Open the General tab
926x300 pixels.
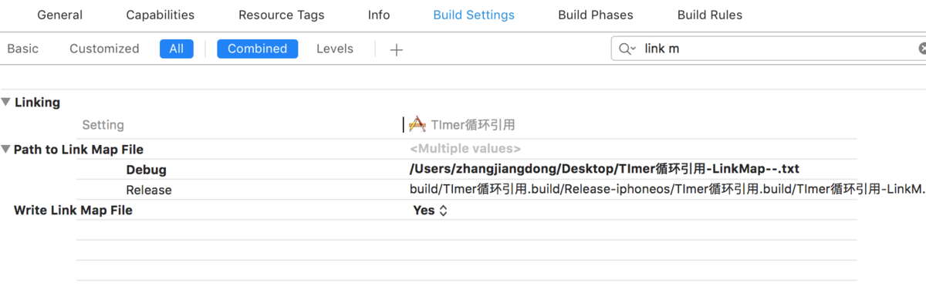[x=59, y=15]
